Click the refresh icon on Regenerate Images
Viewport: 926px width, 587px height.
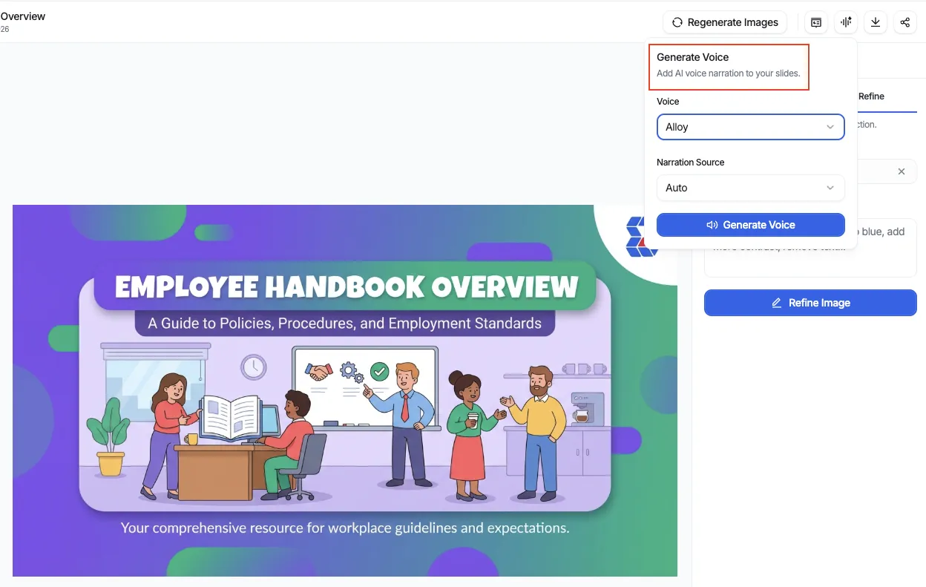click(677, 22)
